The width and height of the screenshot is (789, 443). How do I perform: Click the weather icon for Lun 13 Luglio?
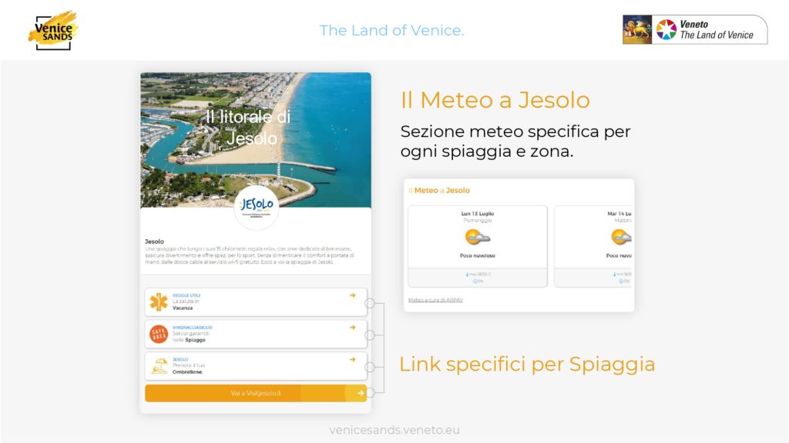pos(477,237)
